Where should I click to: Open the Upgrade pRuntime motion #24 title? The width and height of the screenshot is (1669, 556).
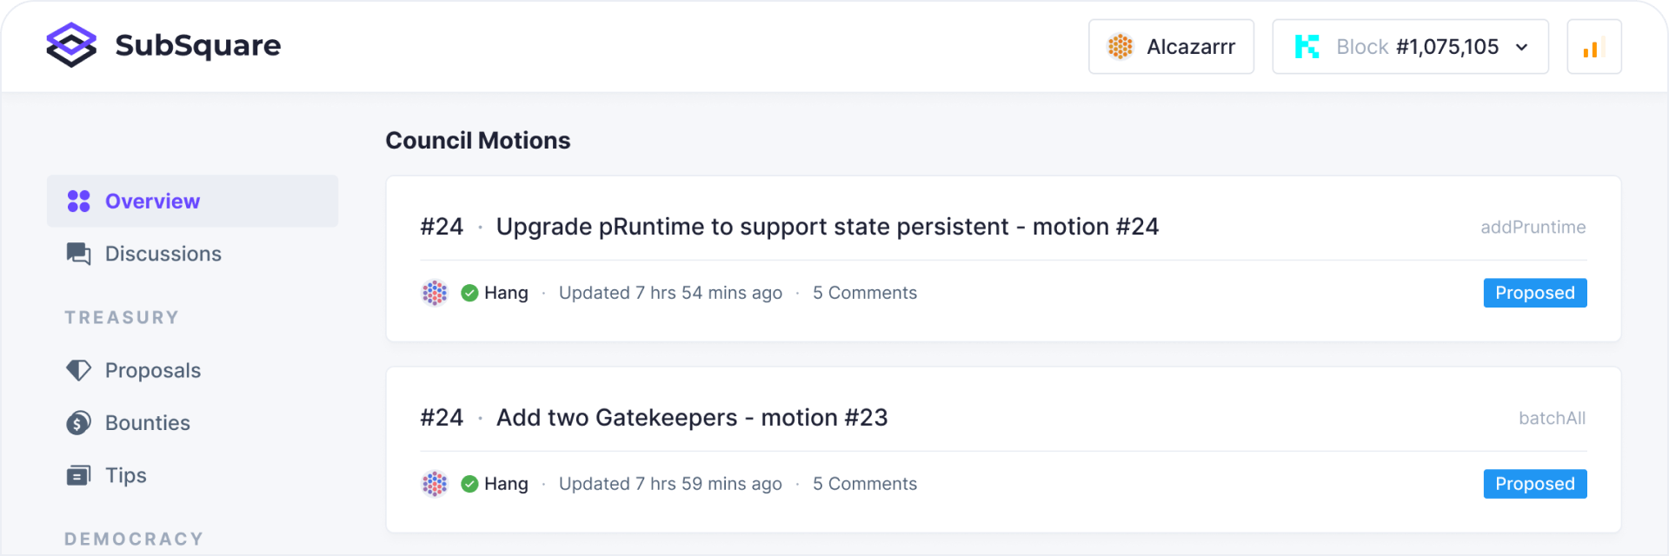[x=827, y=227]
